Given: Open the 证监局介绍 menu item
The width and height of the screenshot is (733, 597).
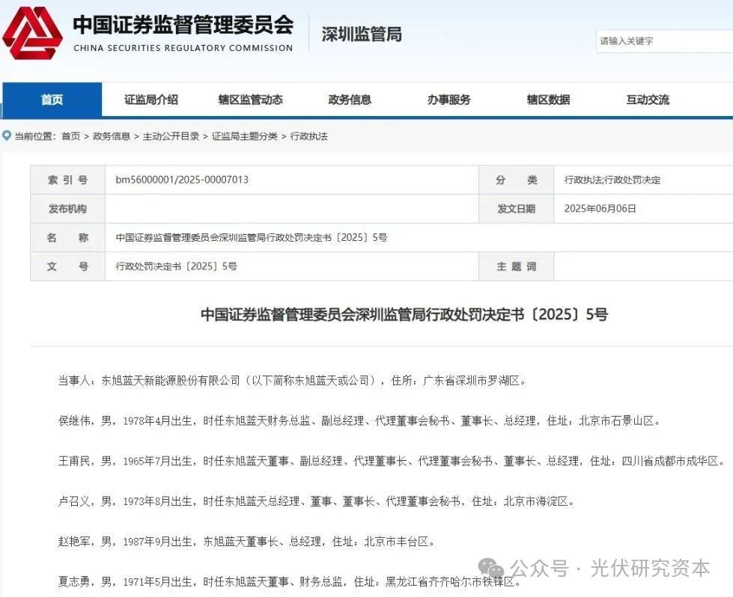Looking at the screenshot, I should pyautogui.click(x=151, y=99).
